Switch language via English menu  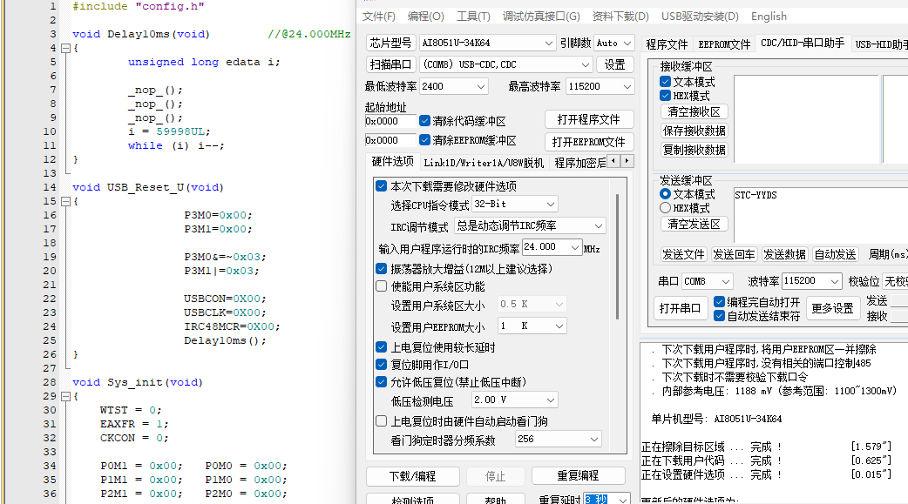pyautogui.click(x=769, y=17)
